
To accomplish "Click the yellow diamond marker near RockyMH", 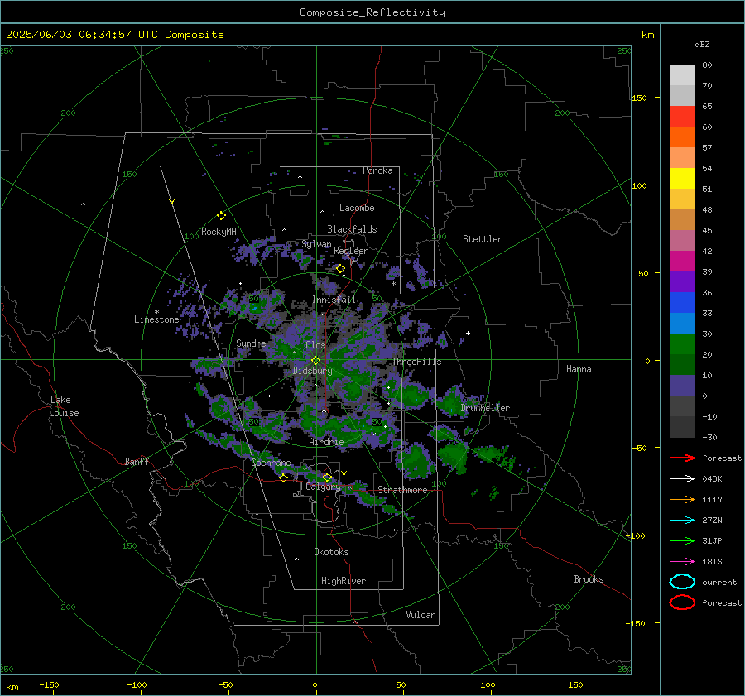I will [221, 216].
